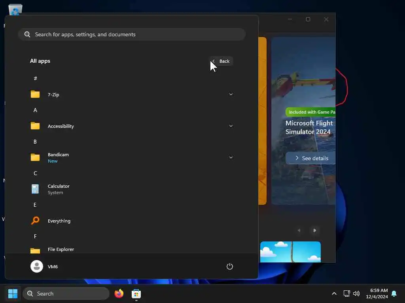Click the Back button in All apps
Viewport: 405px width, 303px height.
coord(221,61)
